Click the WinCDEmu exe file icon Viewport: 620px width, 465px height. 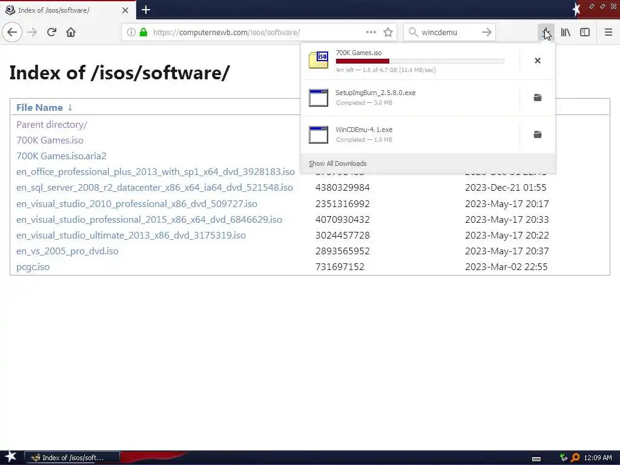point(318,134)
